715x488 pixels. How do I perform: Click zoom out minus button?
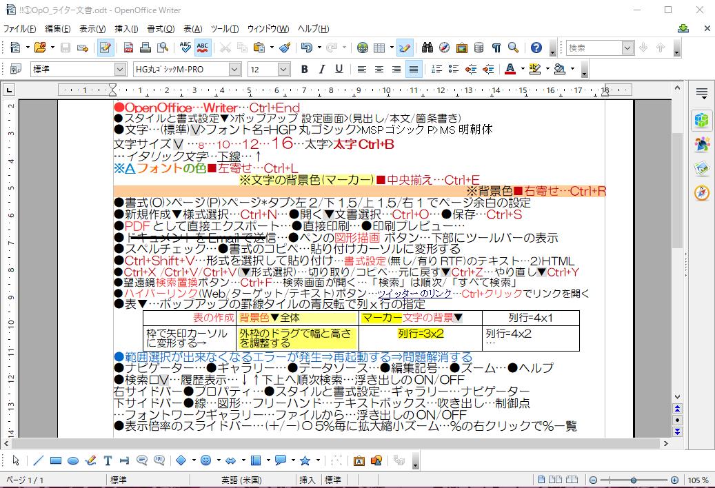(x=593, y=480)
